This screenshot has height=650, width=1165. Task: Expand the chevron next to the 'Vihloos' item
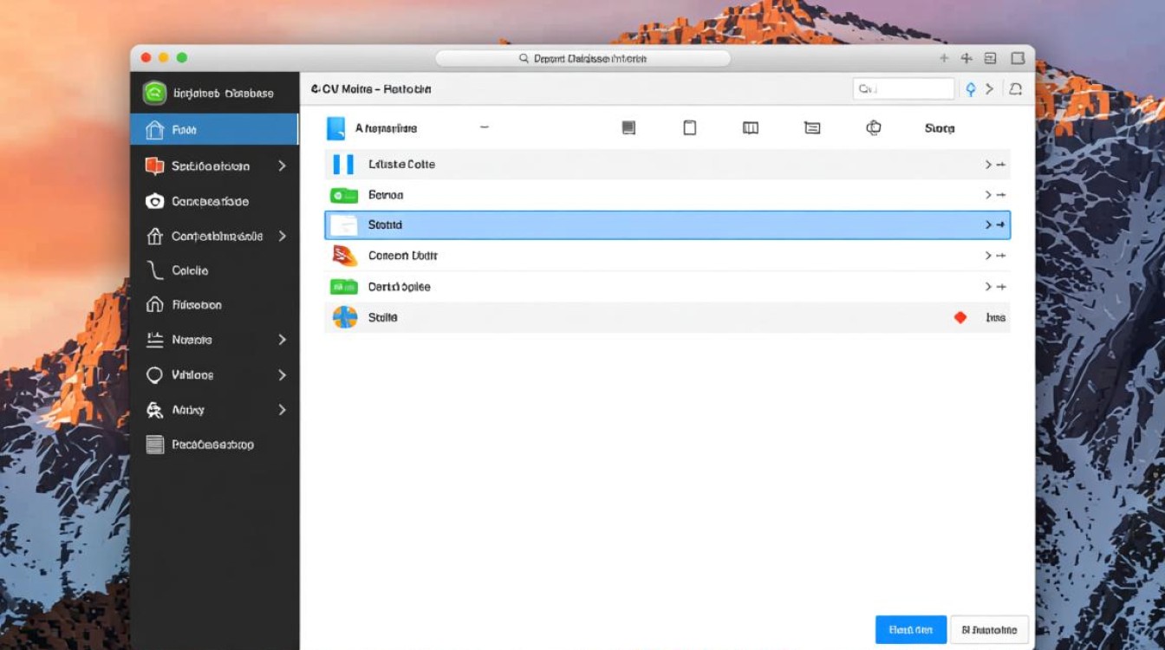point(282,375)
